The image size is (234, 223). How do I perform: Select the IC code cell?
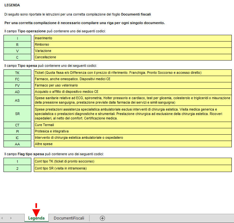coord(17,138)
